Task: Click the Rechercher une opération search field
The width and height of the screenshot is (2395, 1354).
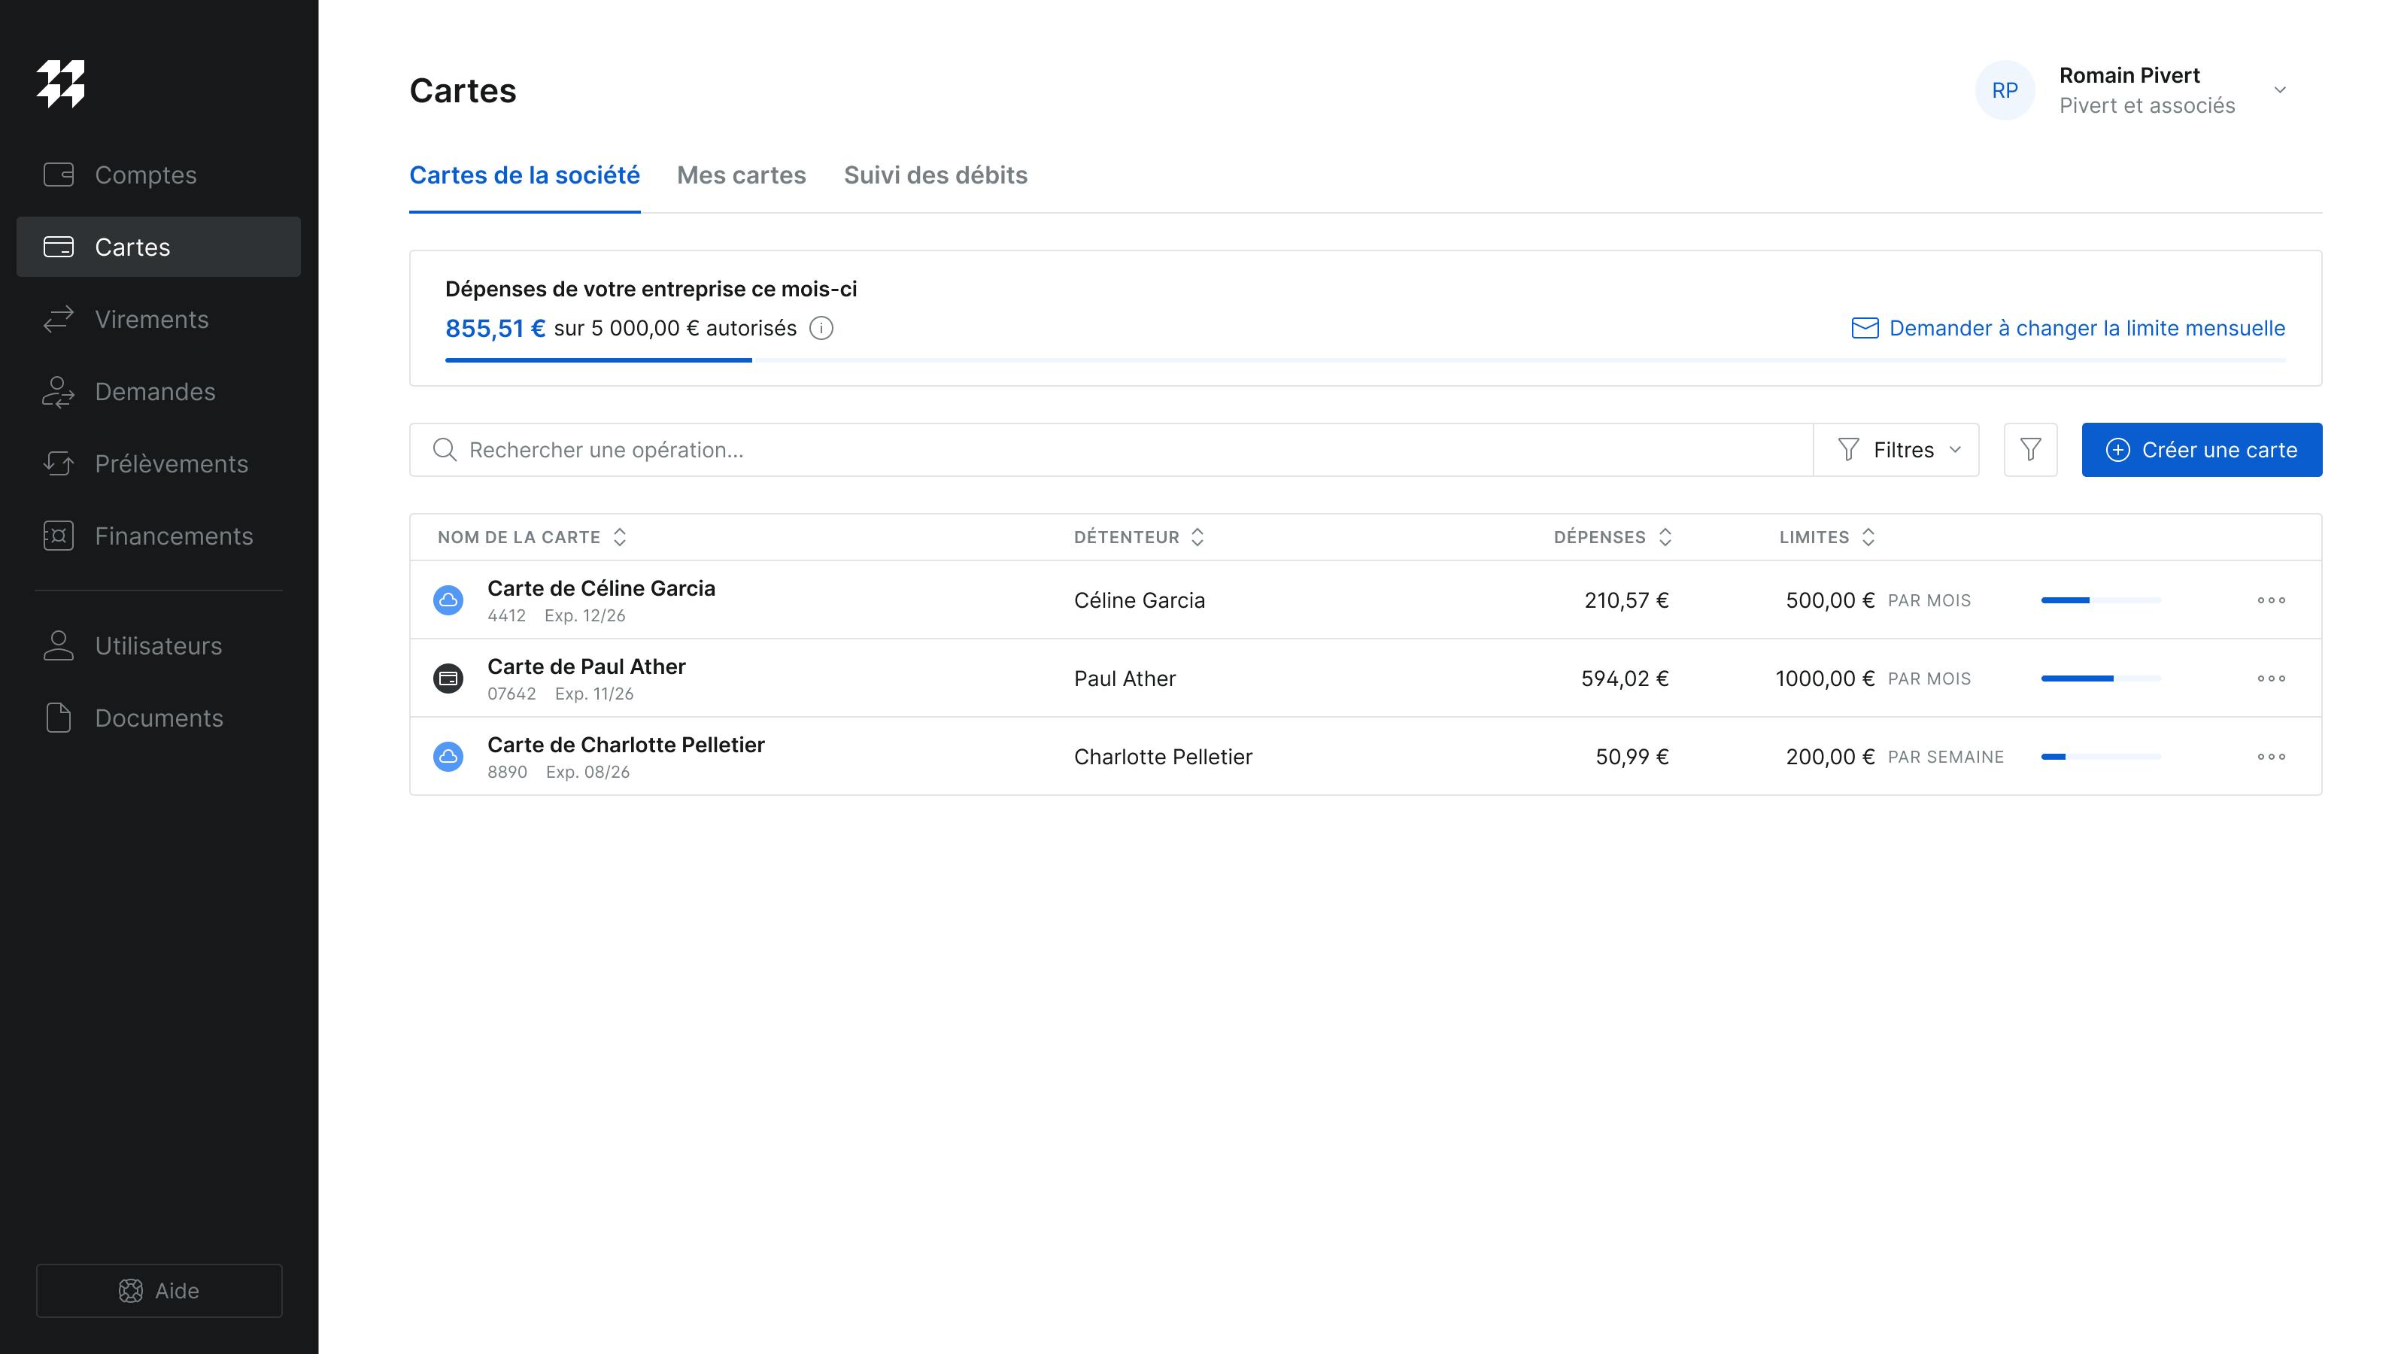Action: click(1111, 450)
